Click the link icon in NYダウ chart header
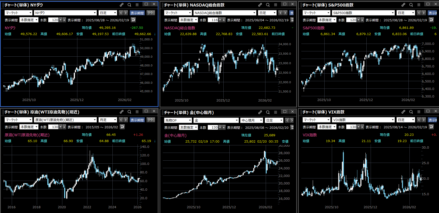This screenshot has width=439, height=213. coord(121,5)
